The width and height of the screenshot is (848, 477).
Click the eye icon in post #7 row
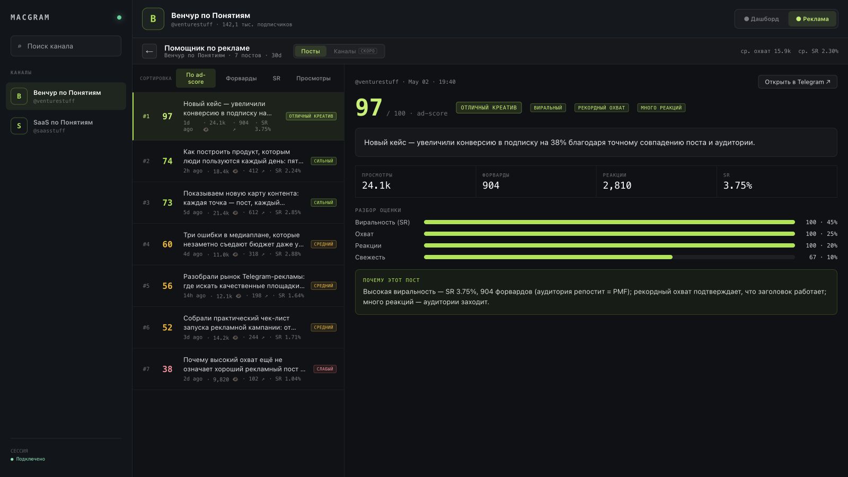[x=235, y=379]
